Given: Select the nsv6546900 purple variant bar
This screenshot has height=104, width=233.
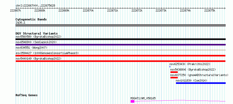Looking at the screenshot, I should [x=120, y=45].
